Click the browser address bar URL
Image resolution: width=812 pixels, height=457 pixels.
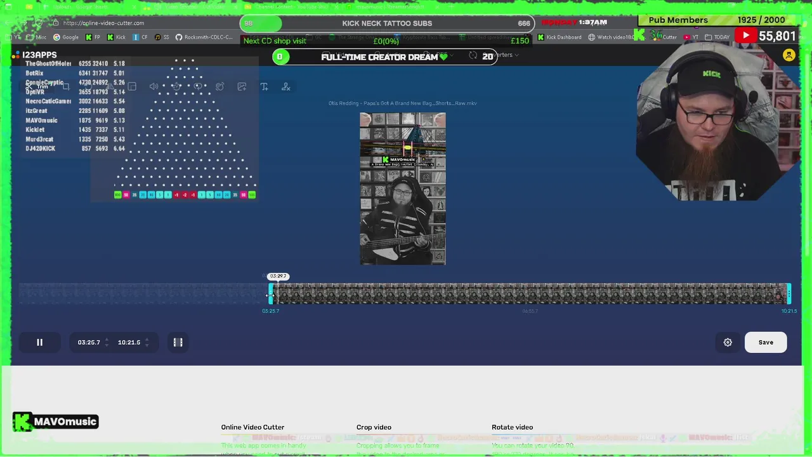click(x=103, y=23)
